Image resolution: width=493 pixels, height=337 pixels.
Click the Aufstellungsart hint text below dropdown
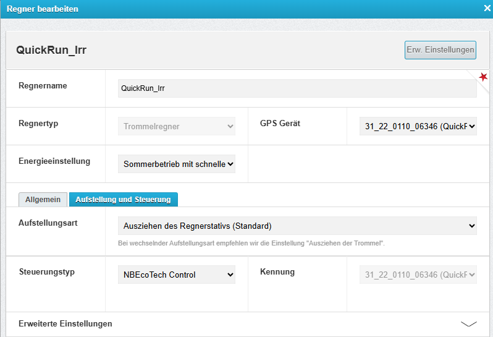coord(251,243)
